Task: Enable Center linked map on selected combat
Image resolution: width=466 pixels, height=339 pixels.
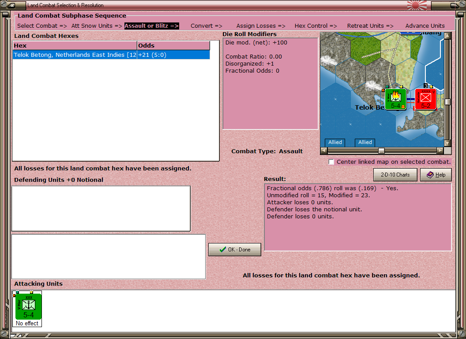Action: coord(331,162)
